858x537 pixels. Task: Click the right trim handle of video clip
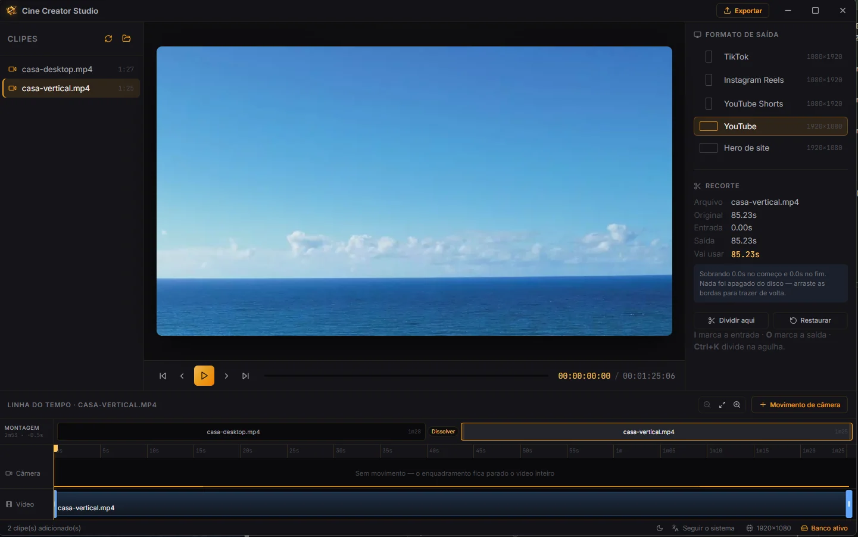point(849,504)
